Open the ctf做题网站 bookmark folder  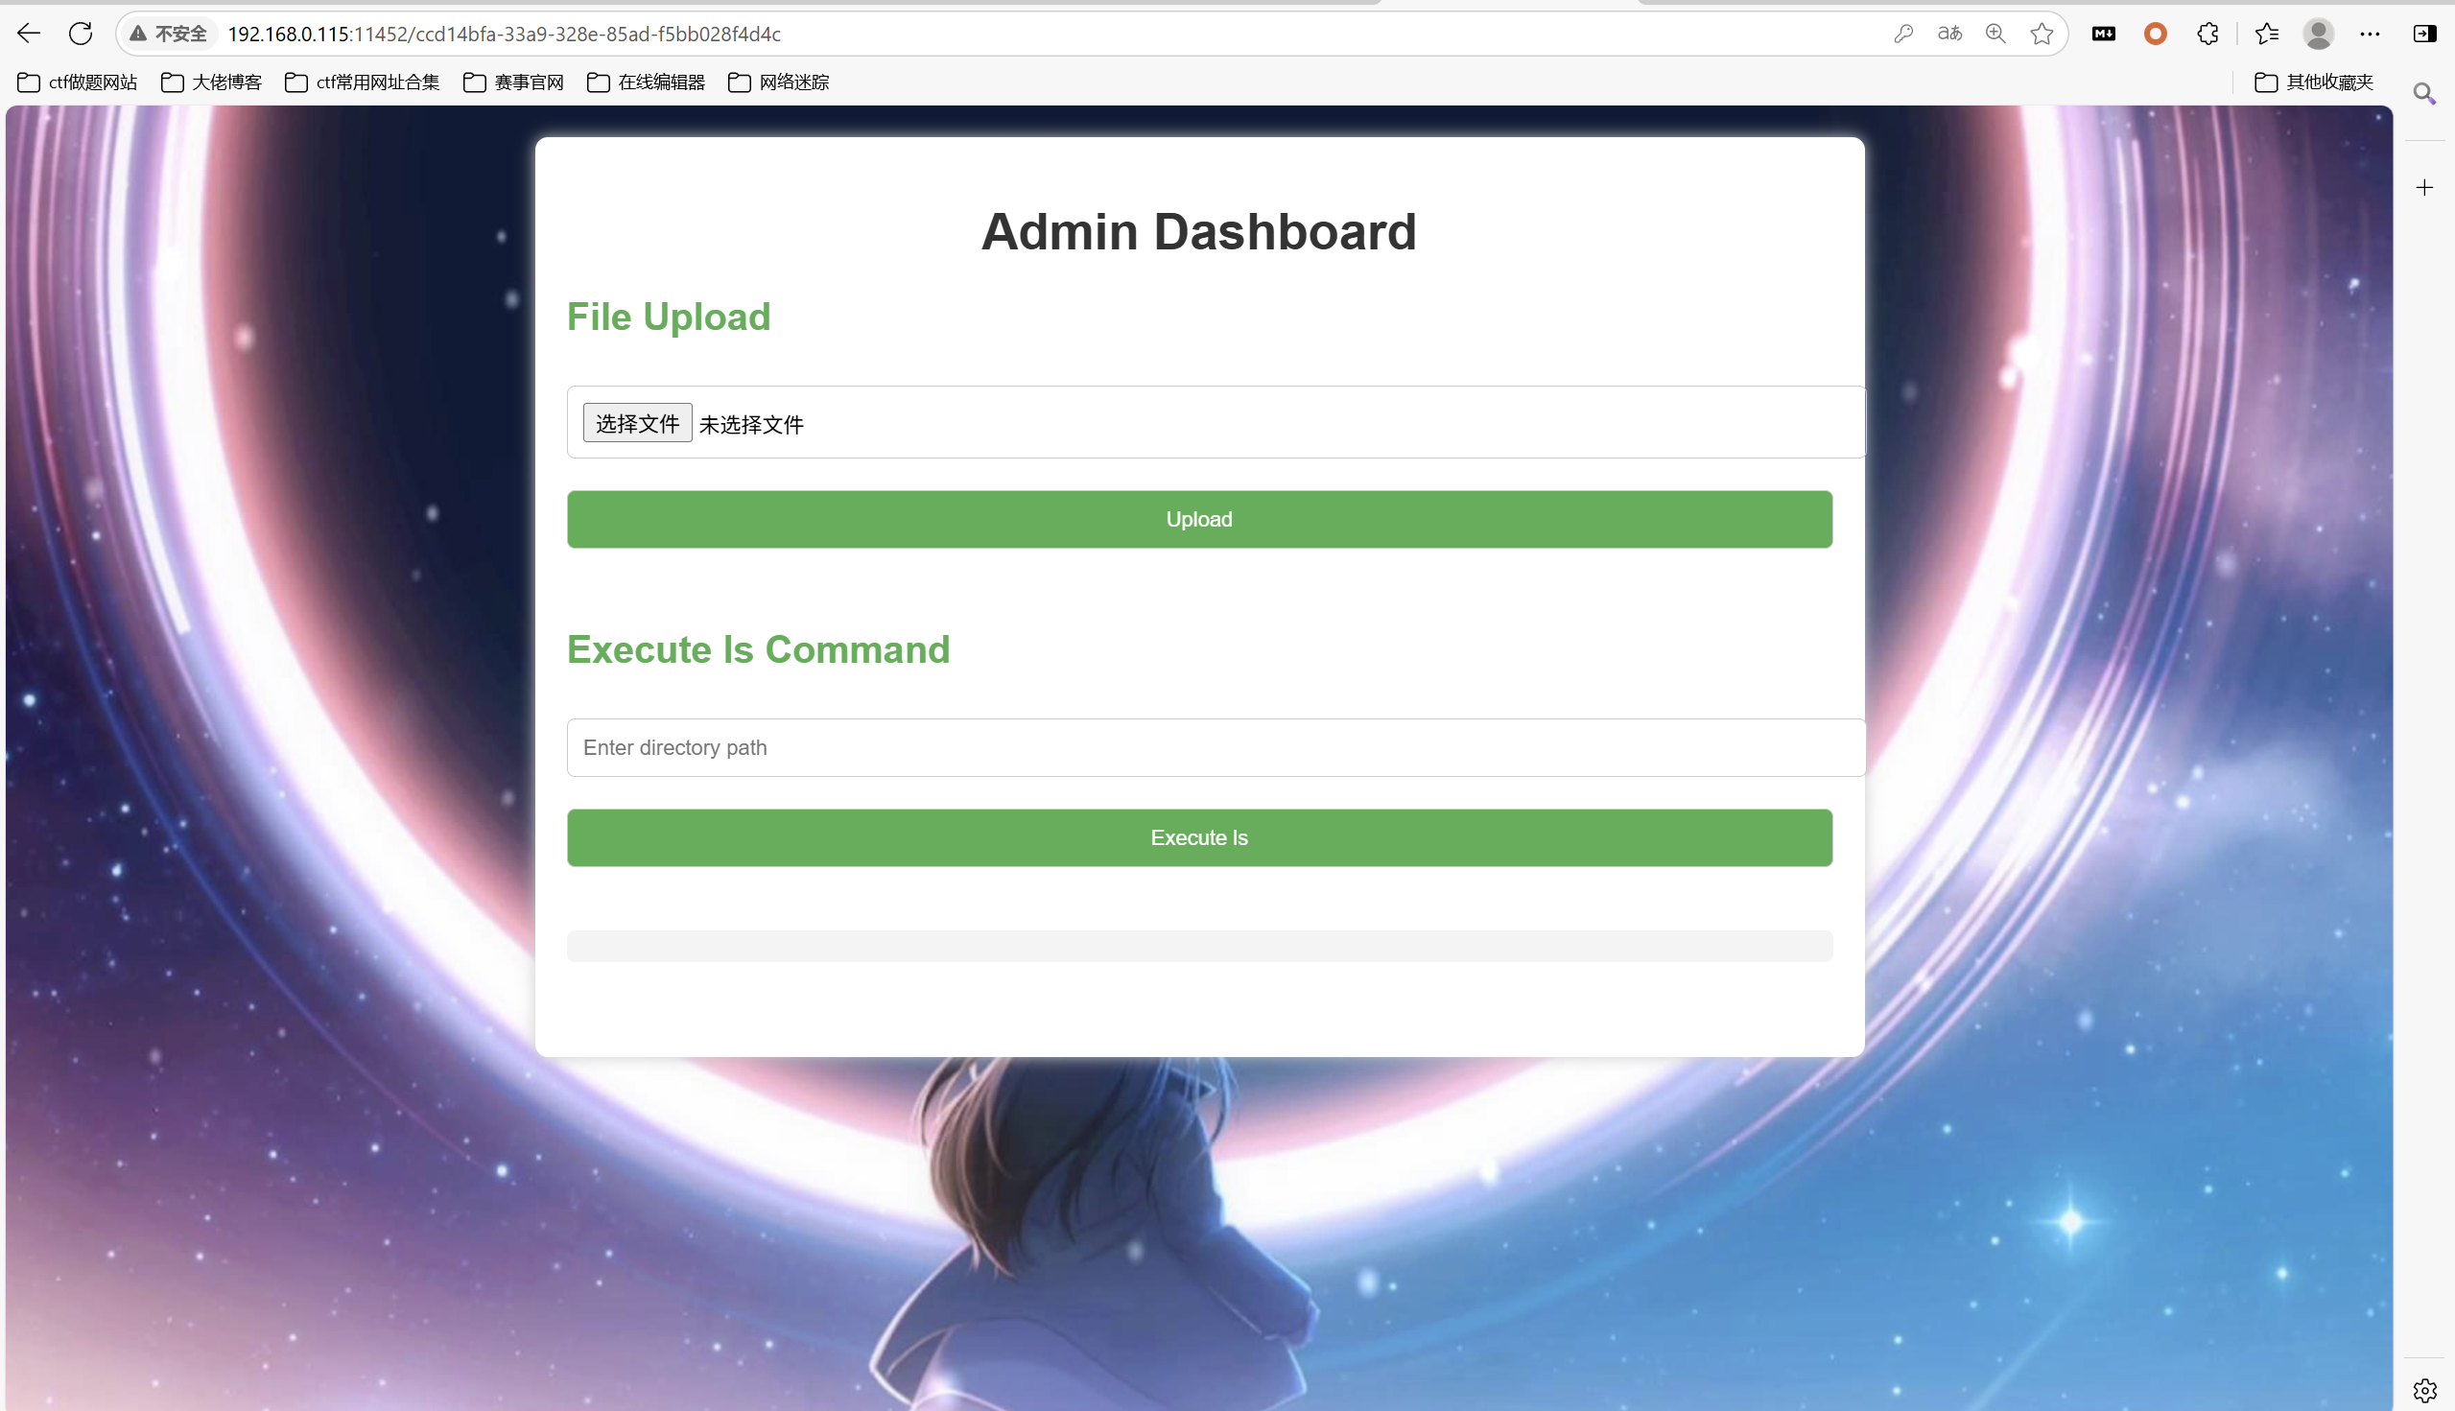click(x=78, y=82)
